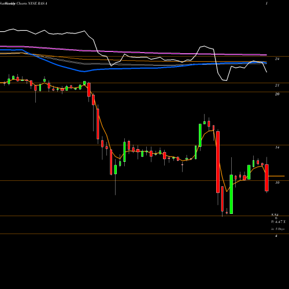The image size is (289, 289).
Task: Click the volume value reading 4.47
Action: pos(278,222)
